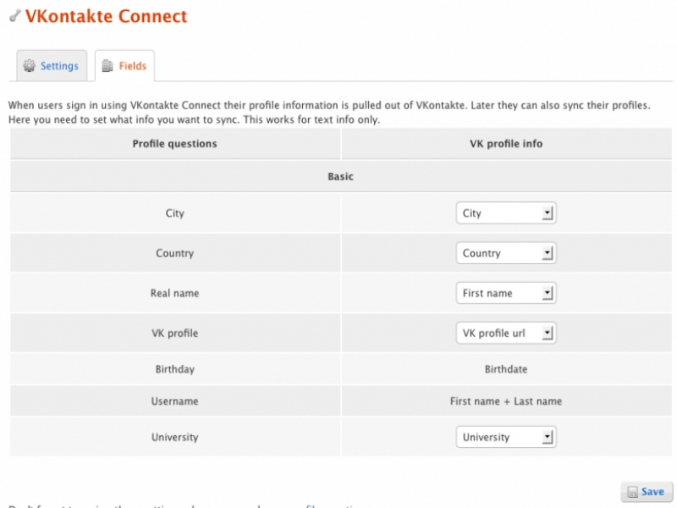Expand the Country dropdown list
The width and height of the screenshot is (677, 508).
[x=506, y=253]
